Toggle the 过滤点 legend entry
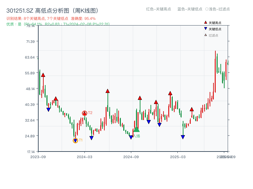 click(x=211, y=35)
